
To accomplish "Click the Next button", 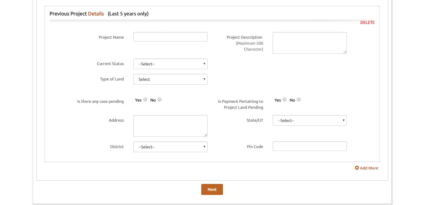I will coord(212,189).
